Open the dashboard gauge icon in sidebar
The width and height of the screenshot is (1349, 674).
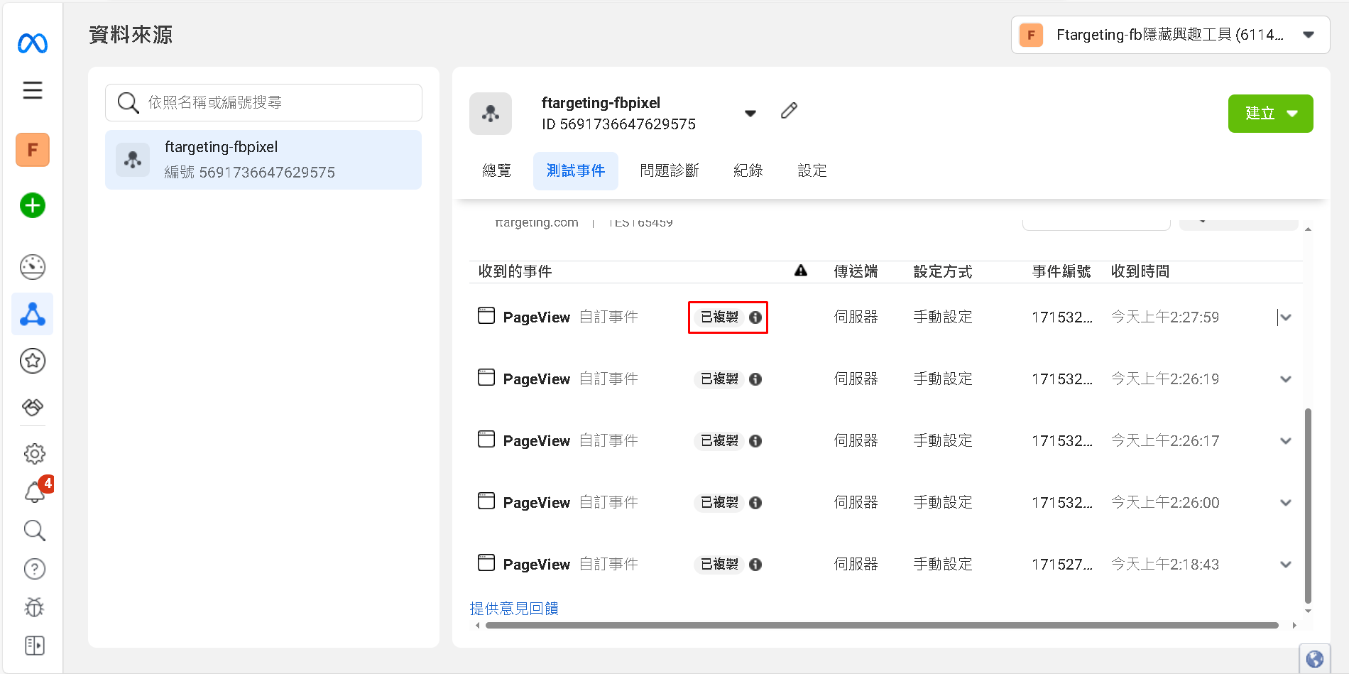tap(33, 267)
